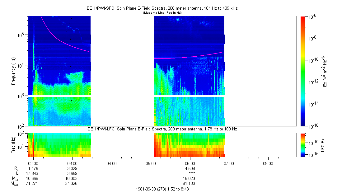
Task: Select the 05:00 time axis tick label
Action: tap(151, 163)
